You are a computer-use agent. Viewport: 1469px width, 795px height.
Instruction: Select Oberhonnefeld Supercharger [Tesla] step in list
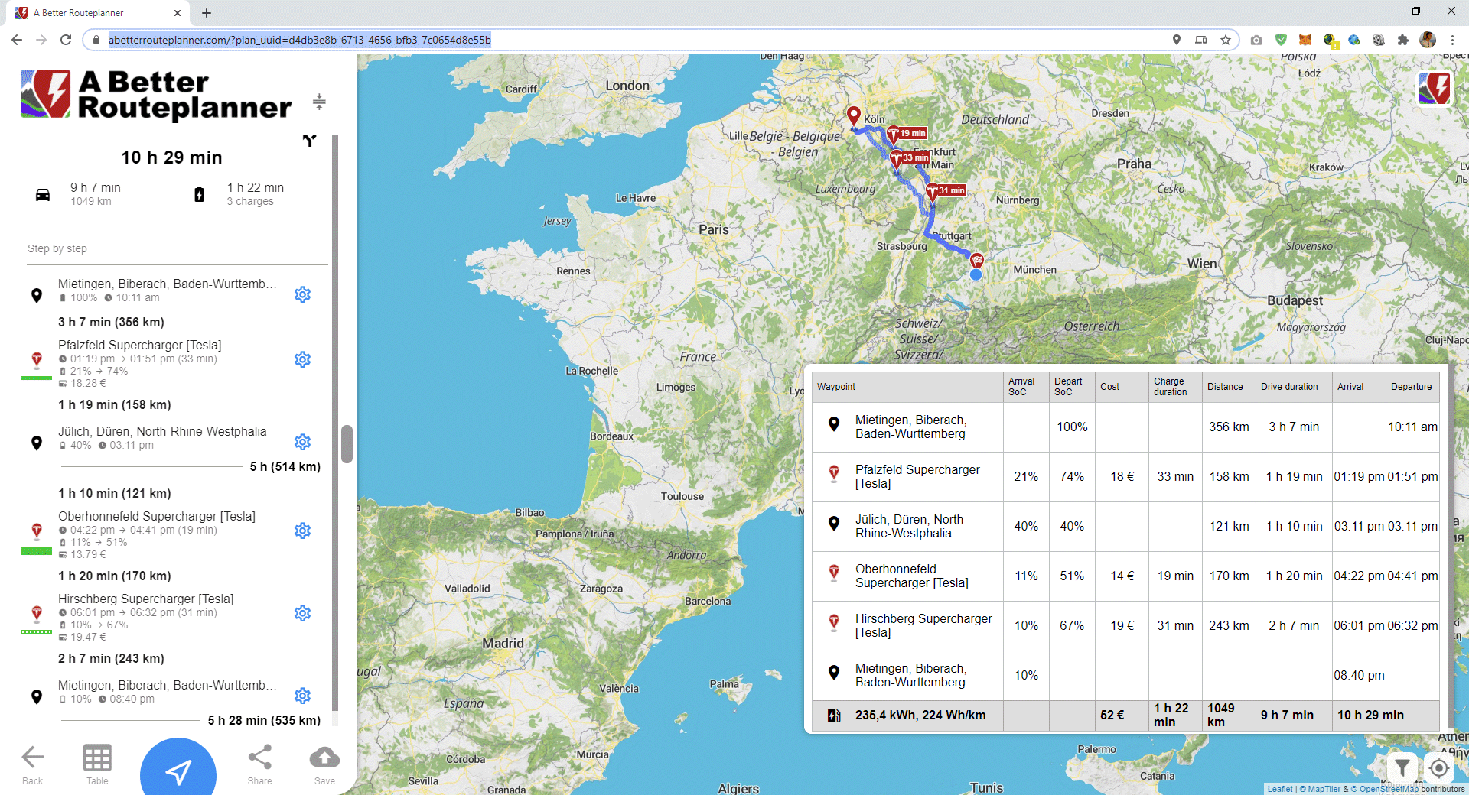(x=157, y=516)
